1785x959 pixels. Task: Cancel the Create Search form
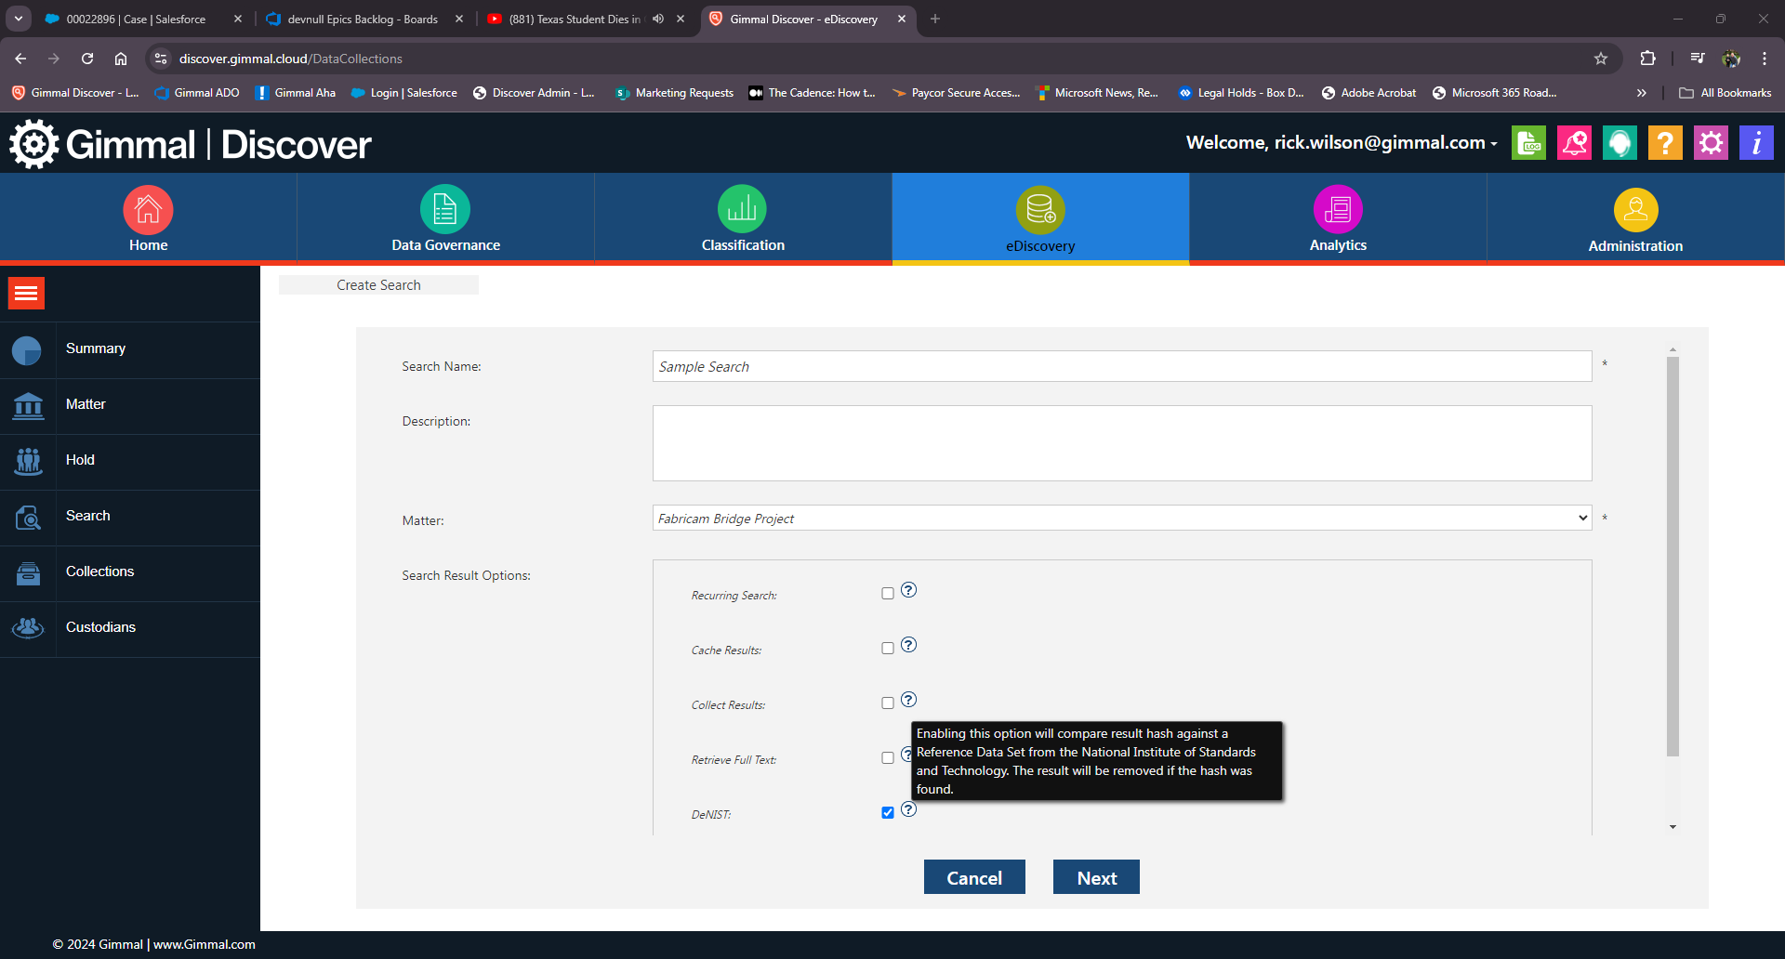coord(973,878)
